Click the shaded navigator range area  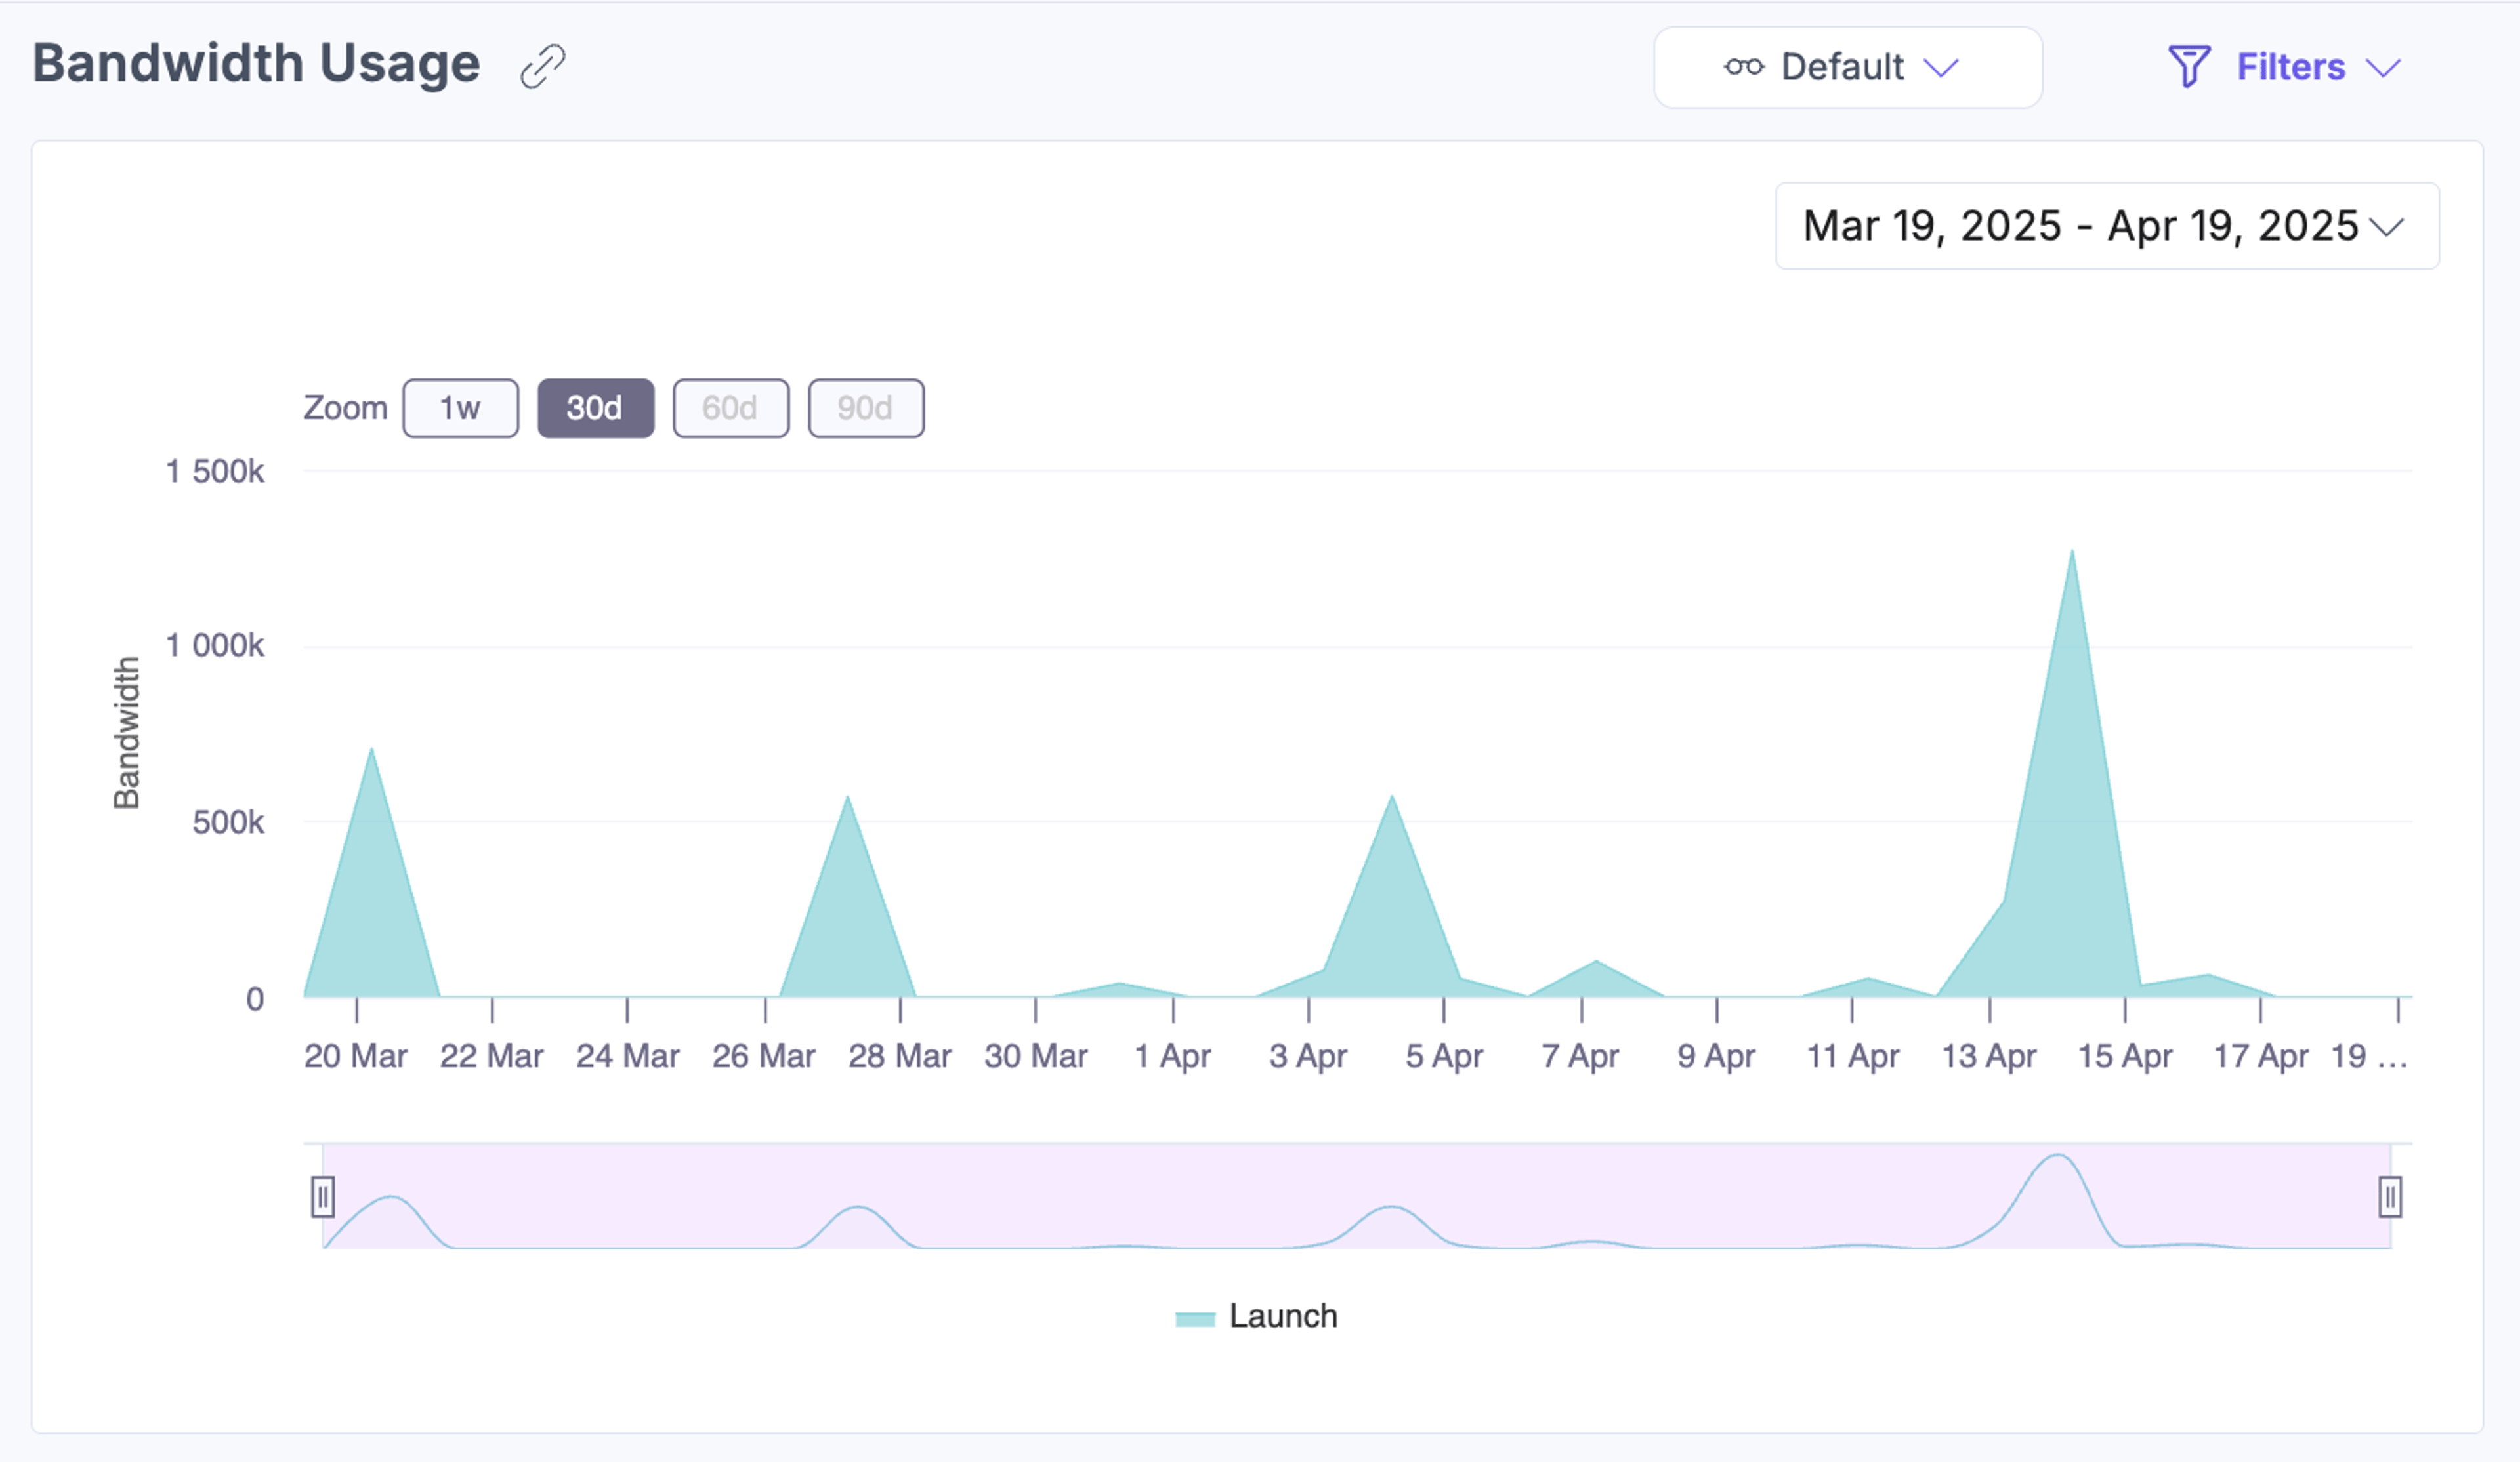point(1356,1196)
